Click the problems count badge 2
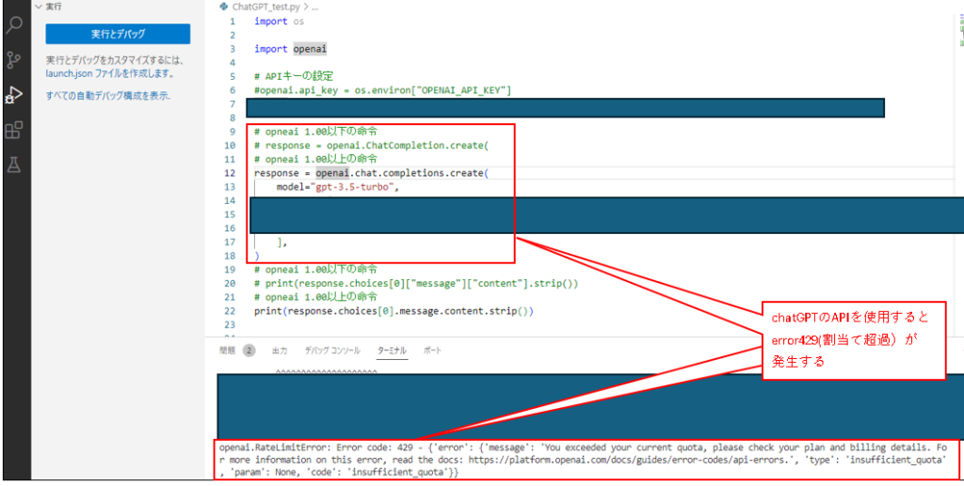The height and width of the screenshot is (486, 964). pos(249,351)
